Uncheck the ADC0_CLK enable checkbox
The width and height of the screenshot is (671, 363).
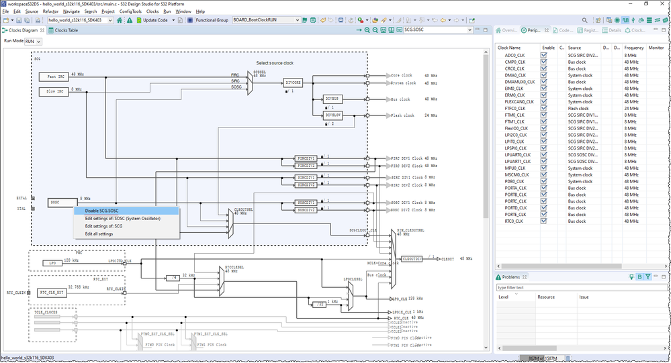pyautogui.click(x=544, y=55)
